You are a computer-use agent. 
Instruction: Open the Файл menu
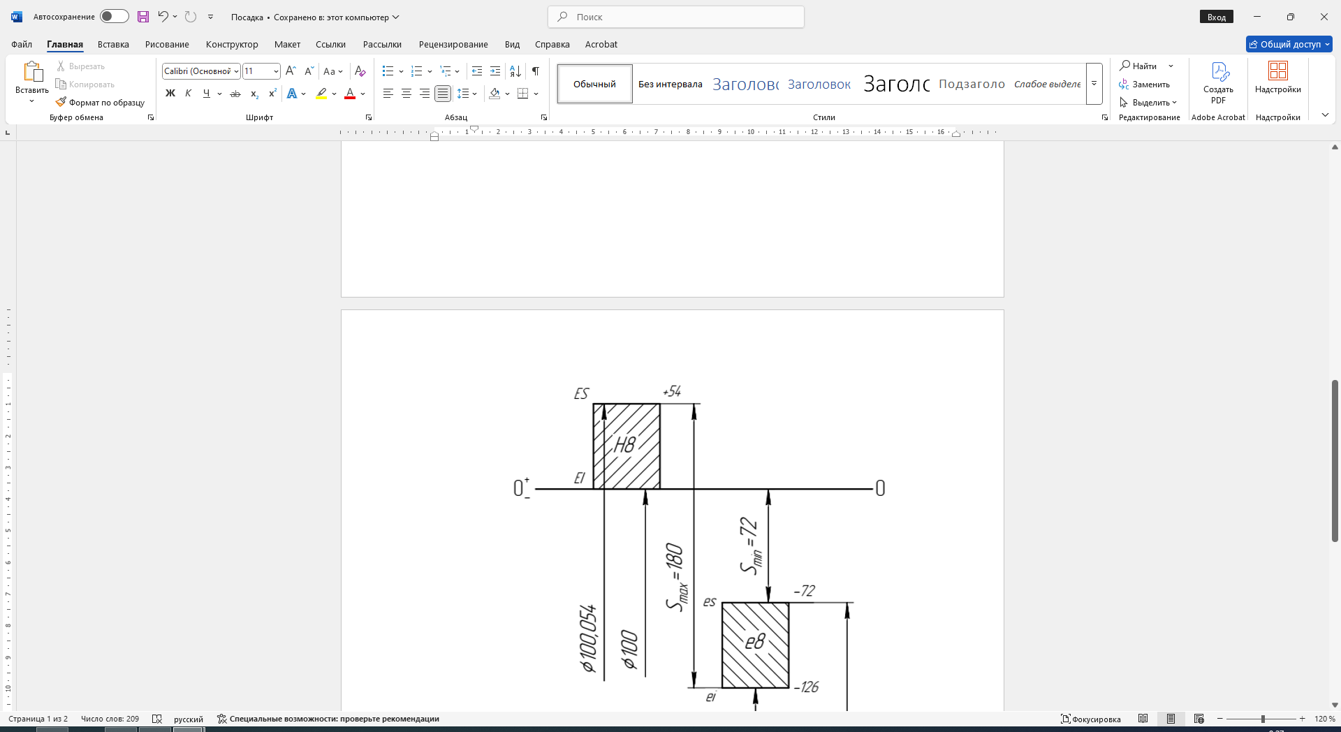click(x=22, y=44)
